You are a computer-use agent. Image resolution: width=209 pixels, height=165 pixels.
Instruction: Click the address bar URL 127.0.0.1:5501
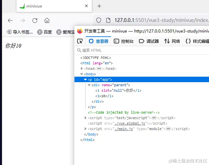click(x=162, y=20)
